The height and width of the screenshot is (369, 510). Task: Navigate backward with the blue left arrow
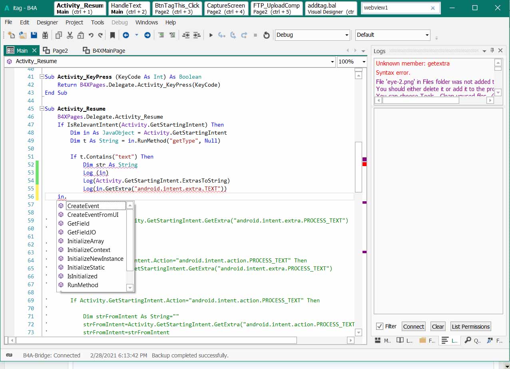coord(126,35)
